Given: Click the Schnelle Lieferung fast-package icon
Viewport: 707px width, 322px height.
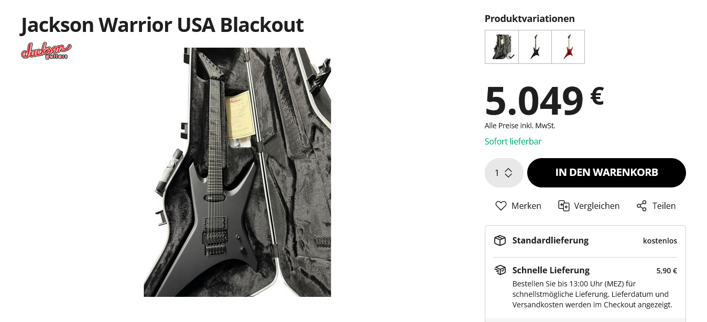Looking at the screenshot, I should pos(500,270).
